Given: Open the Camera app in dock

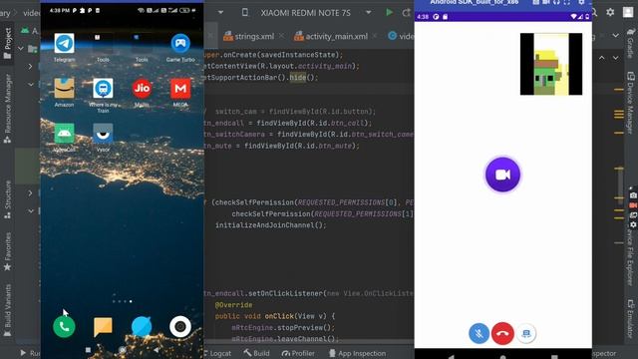Looking at the screenshot, I should (x=180, y=326).
